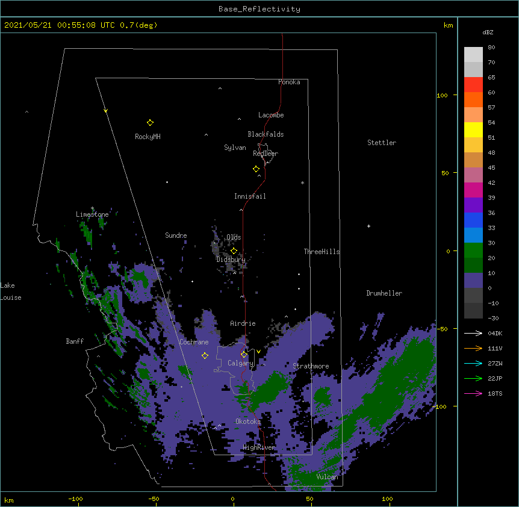Click the Didsbury city label
519x507 pixels.
click(231, 260)
